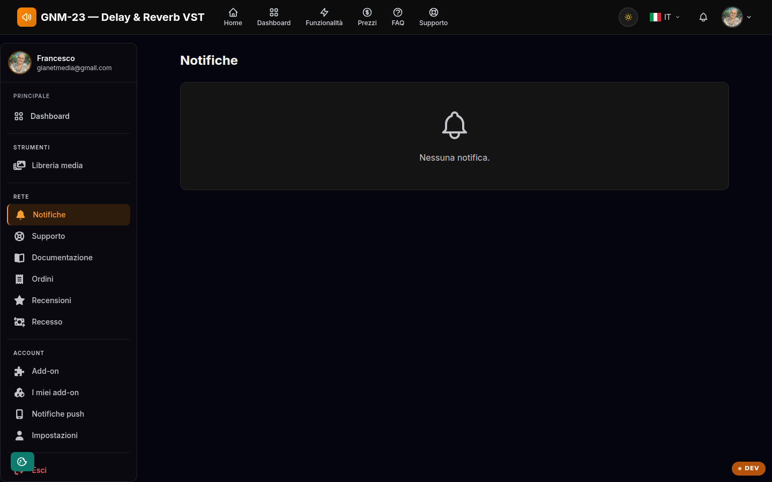Click Esci to log out

click(x=39, y=470)
